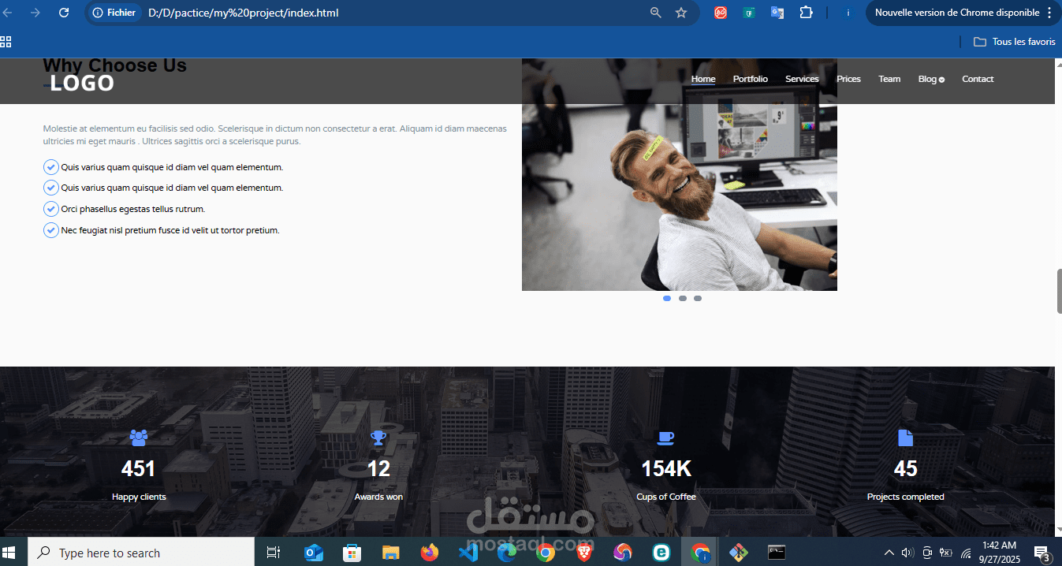Screen dimensions: 1062x566
Task: Open Task View on the taskbar
Action: pyautogui.click(x=274, y=553)
